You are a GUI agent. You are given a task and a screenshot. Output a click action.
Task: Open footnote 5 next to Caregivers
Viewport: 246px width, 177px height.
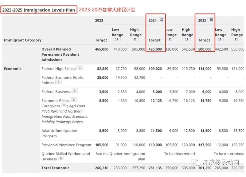64,105
